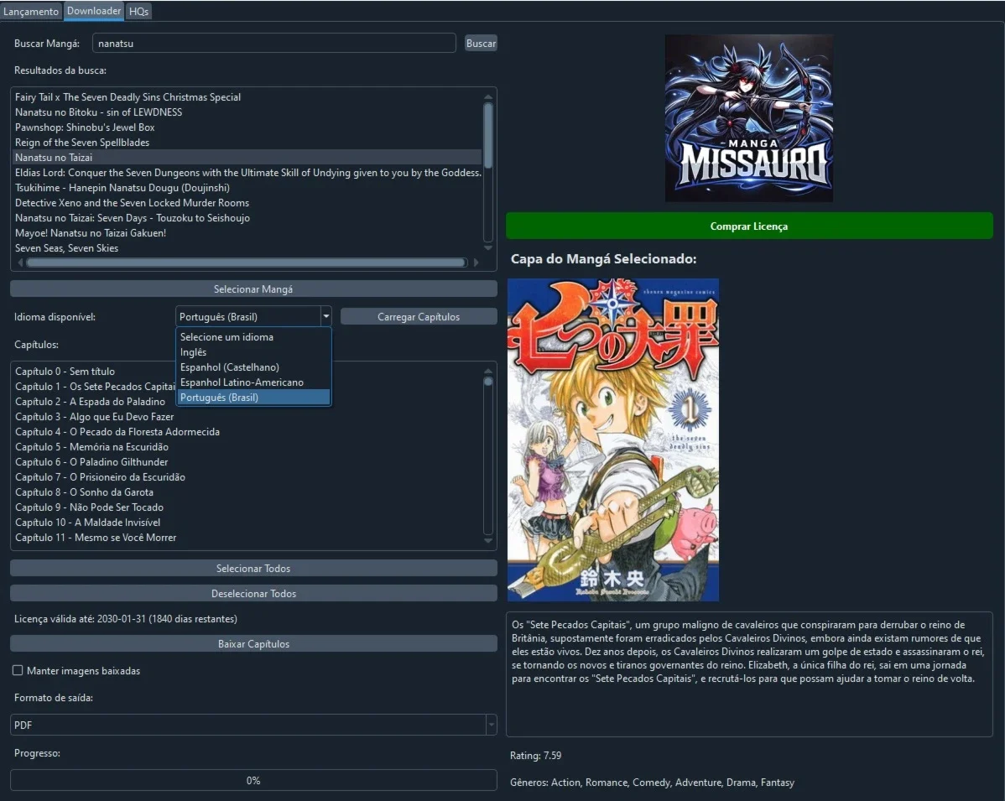Viewport: 1005px width, 801px height.
Task: Click the selected manga cover image
Action: click(612, 440)
